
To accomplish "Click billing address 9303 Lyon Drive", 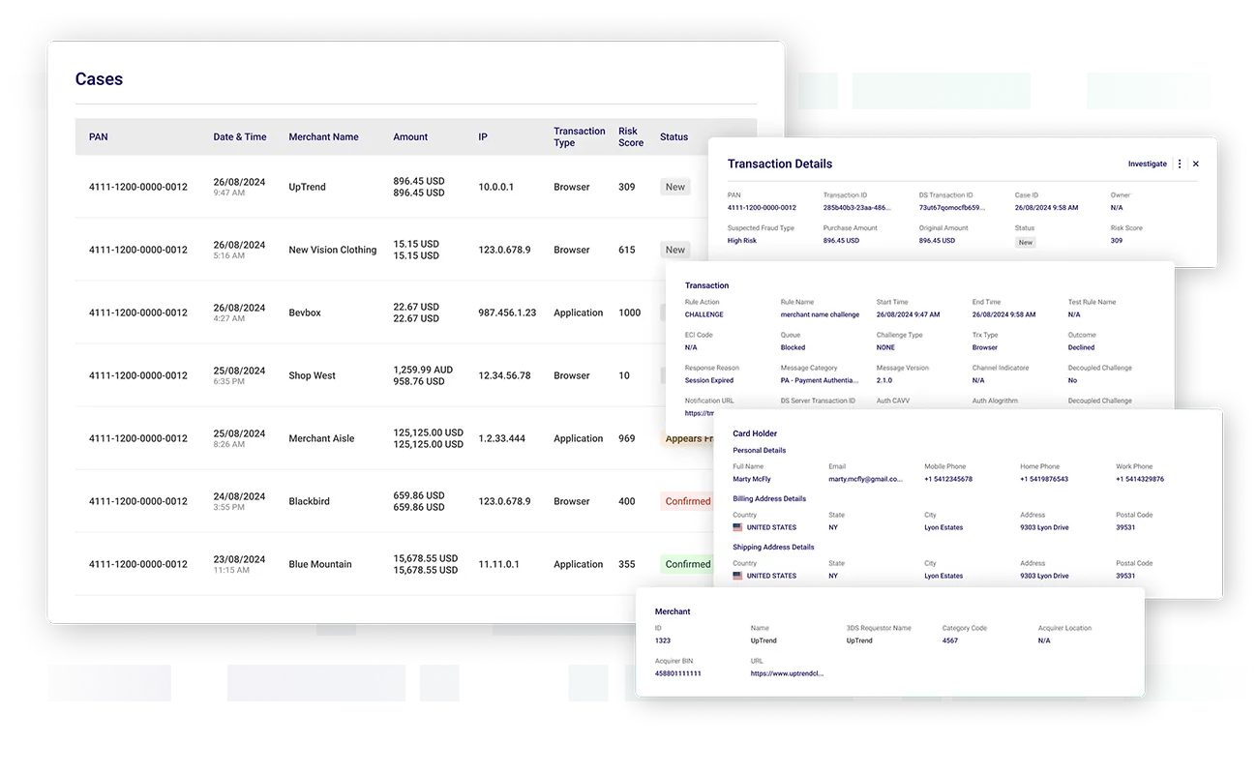I will pyautogui.click(x=1044, y=527).
